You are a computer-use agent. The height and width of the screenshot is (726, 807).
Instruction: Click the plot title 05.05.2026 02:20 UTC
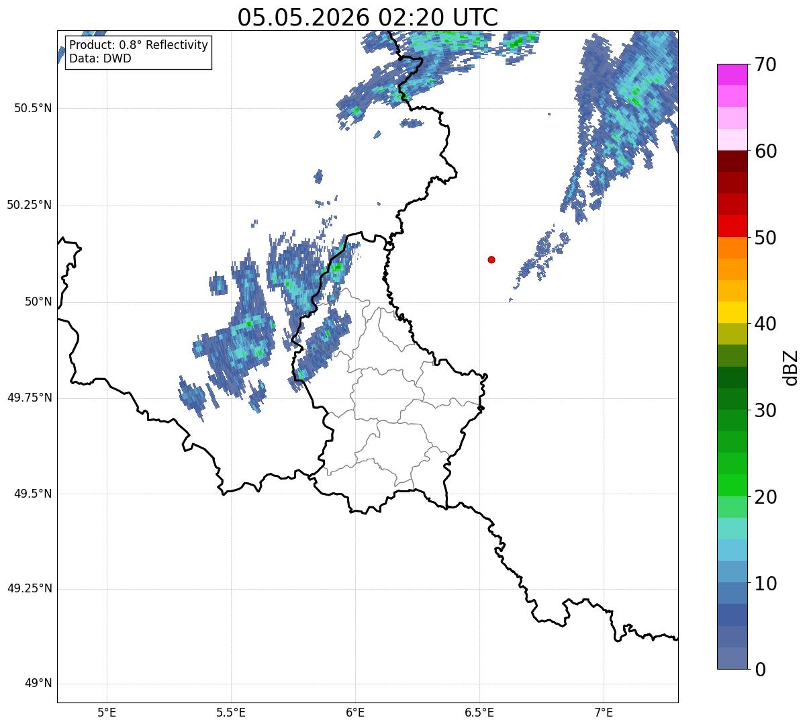[367, 17]
